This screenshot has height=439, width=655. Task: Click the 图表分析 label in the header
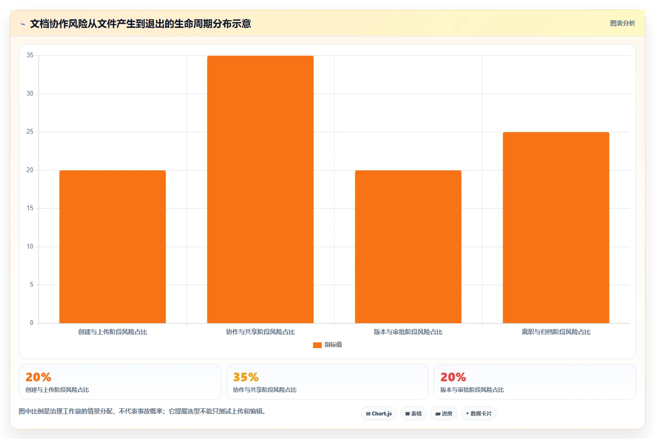coord(622,23)
